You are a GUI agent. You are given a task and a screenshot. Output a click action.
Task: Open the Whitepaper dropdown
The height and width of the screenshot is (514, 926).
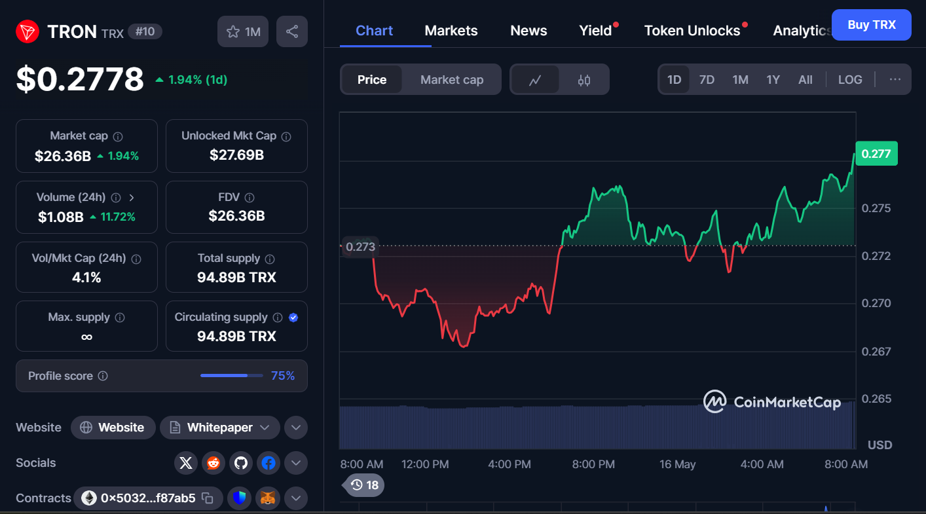[x=220, y=428]
